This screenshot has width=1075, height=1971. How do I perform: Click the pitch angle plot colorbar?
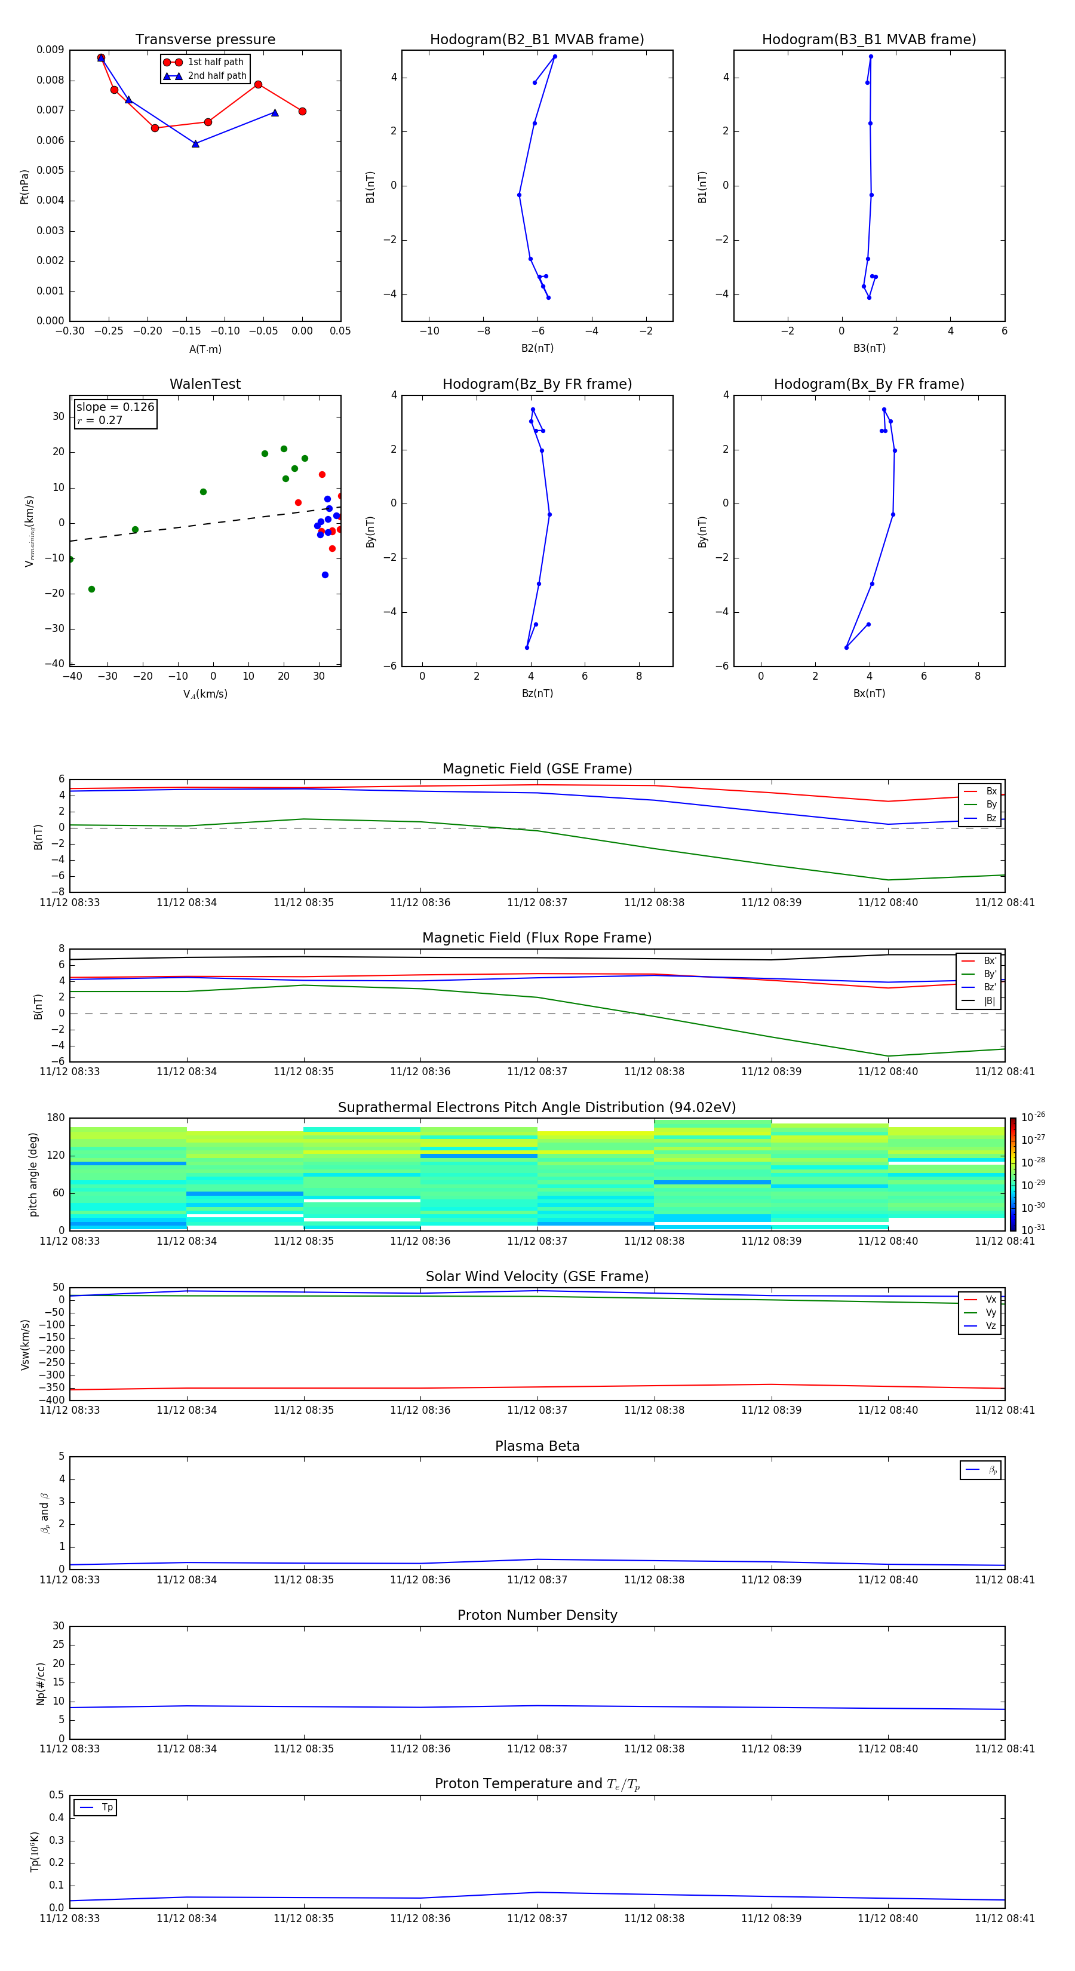tap(1013, 1174)
